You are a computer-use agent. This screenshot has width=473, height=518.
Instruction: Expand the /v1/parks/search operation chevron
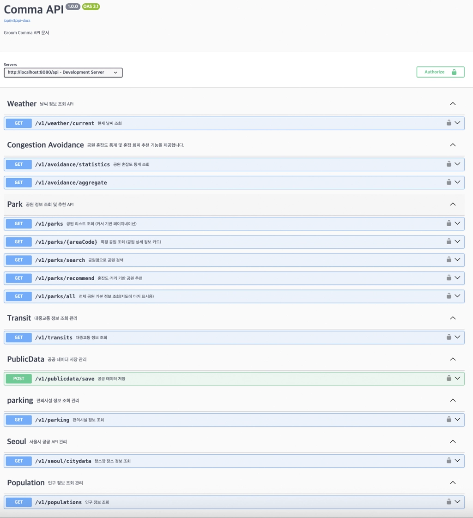point(457,259)
